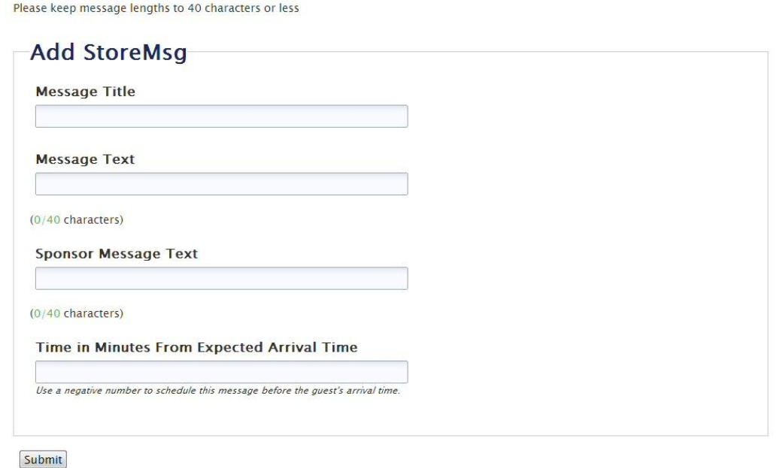Click the negative number hint text
This screenshot has height=468, width=777.
point(217,391)
